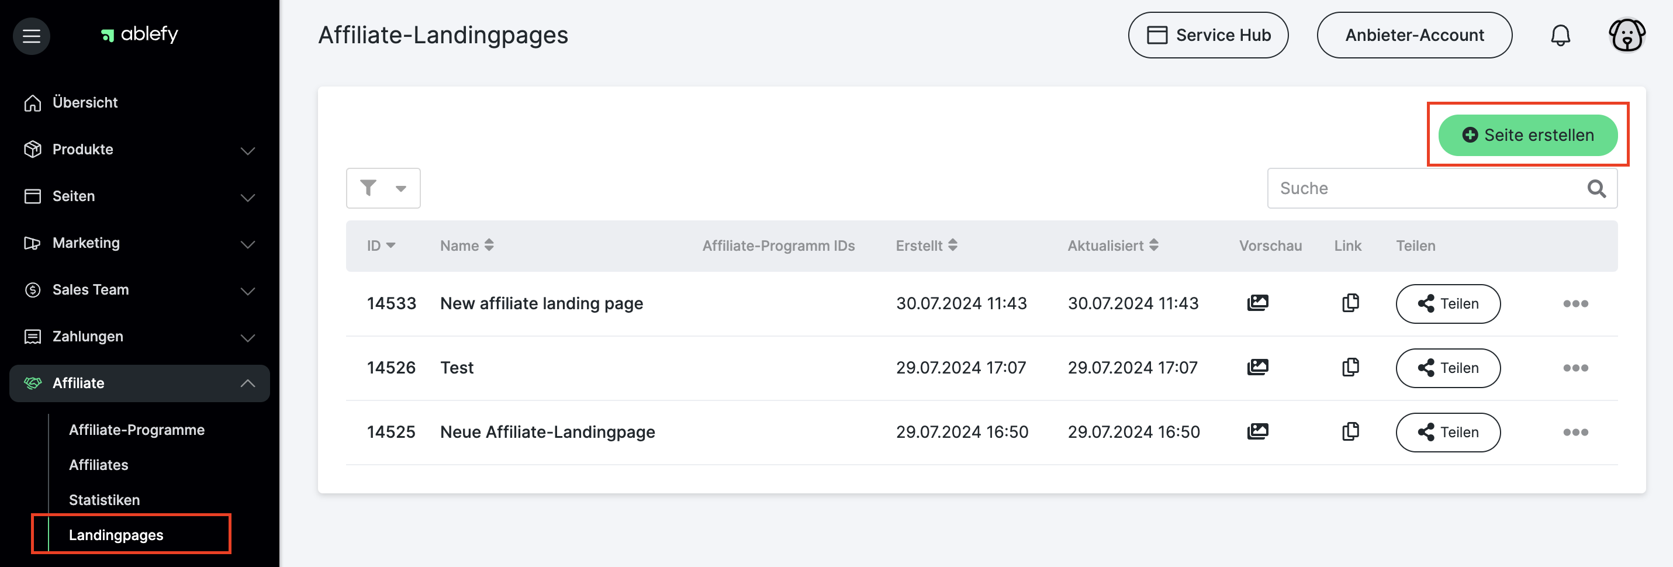Expand the Marketing sidebar section
1673x567 pixels.
pos(247,244)
